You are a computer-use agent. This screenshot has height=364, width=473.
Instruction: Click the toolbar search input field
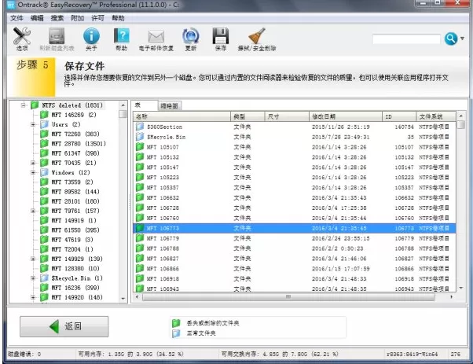(406, 39)
